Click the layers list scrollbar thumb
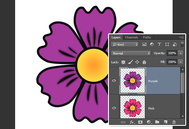The image size is (189, 129). point(183,83)
